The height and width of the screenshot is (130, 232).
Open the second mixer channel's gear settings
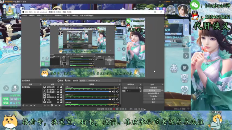tap(117, 99)
